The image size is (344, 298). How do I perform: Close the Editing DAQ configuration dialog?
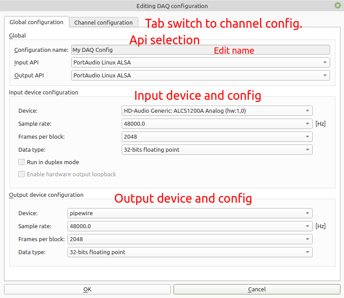coord(338,5)
